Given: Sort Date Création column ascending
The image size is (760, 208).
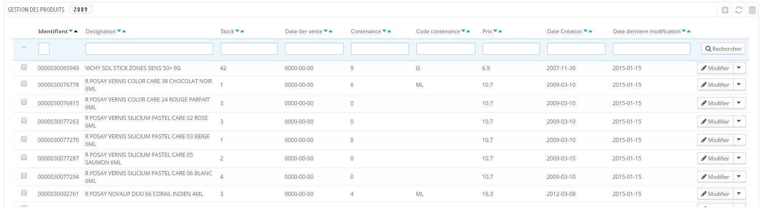Looking at the screenshot, I should [x=590, y=31].
